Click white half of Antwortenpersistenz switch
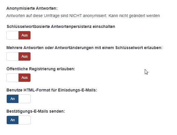Viewport: 177px width, 135px height. click(x=12, y=35)
